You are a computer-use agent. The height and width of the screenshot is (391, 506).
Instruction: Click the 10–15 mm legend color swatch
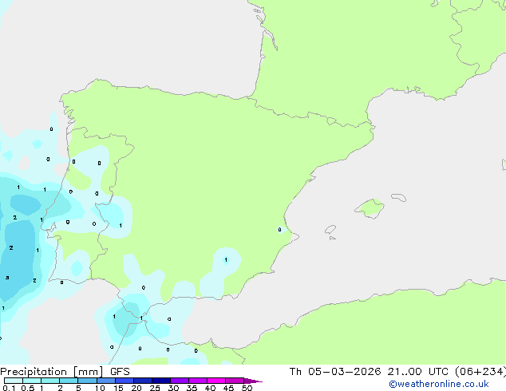coord(105,381)
